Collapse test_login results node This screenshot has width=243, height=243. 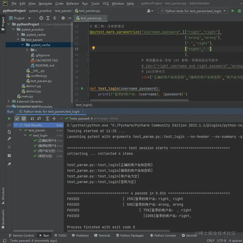(x=25, y=135)
